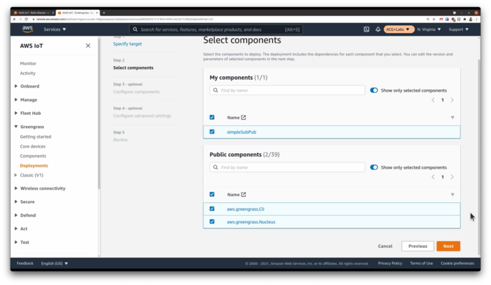Open Core devices under Greengrass
The image size is (491, 285).
[33, 146]
